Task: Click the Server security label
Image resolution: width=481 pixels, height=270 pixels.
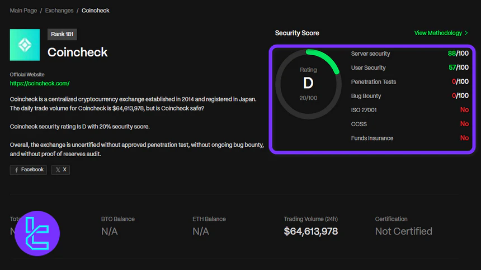Action: click(371, 54)
